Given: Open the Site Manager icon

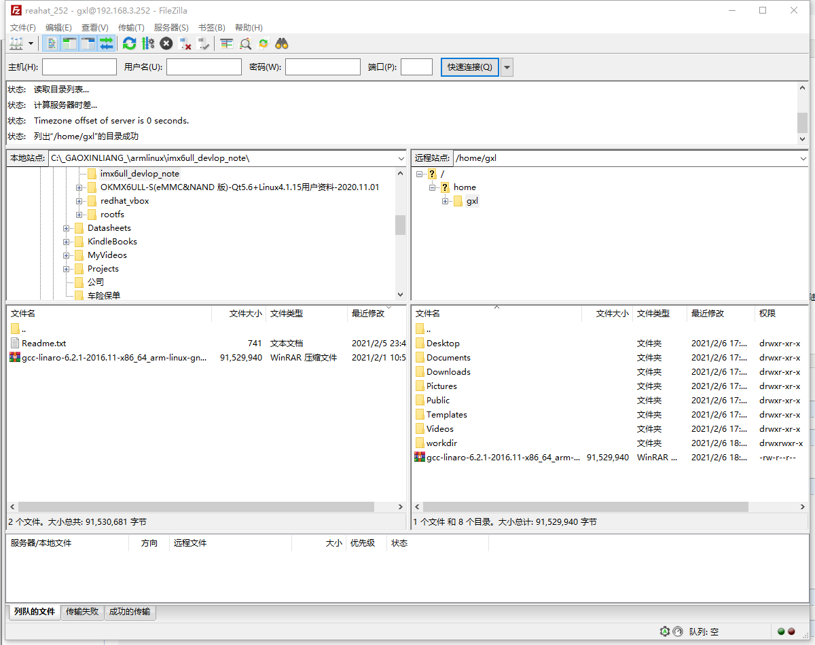Looking at the screenshot, I should 16,43.
